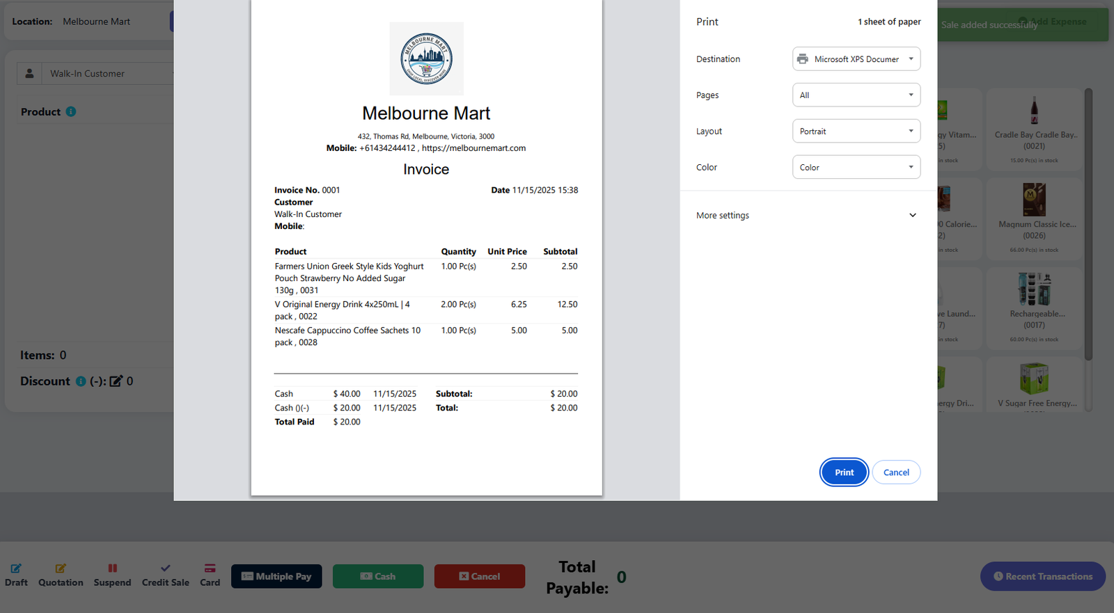1114x613 pixels.
Task: Select Rechargeable (0017) product card
Action: pyautogui.click(x=1034, y=308)
